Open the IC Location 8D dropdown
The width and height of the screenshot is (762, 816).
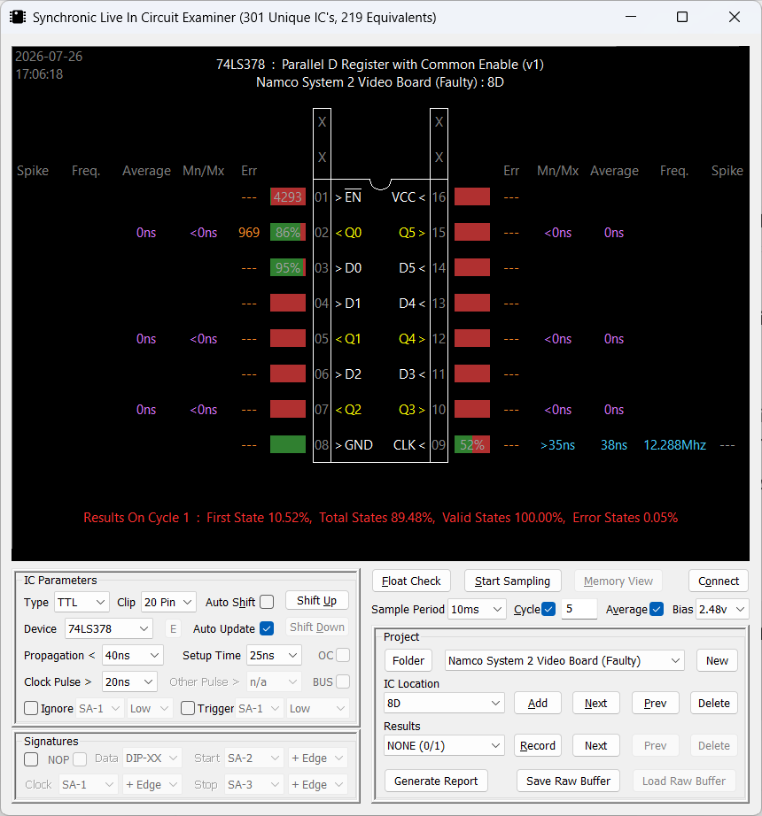444,703
